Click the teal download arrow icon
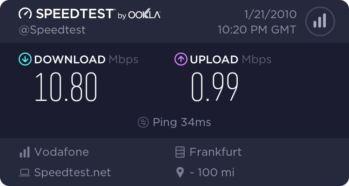Viewport: 349px width, 186px height. (24, 60)
